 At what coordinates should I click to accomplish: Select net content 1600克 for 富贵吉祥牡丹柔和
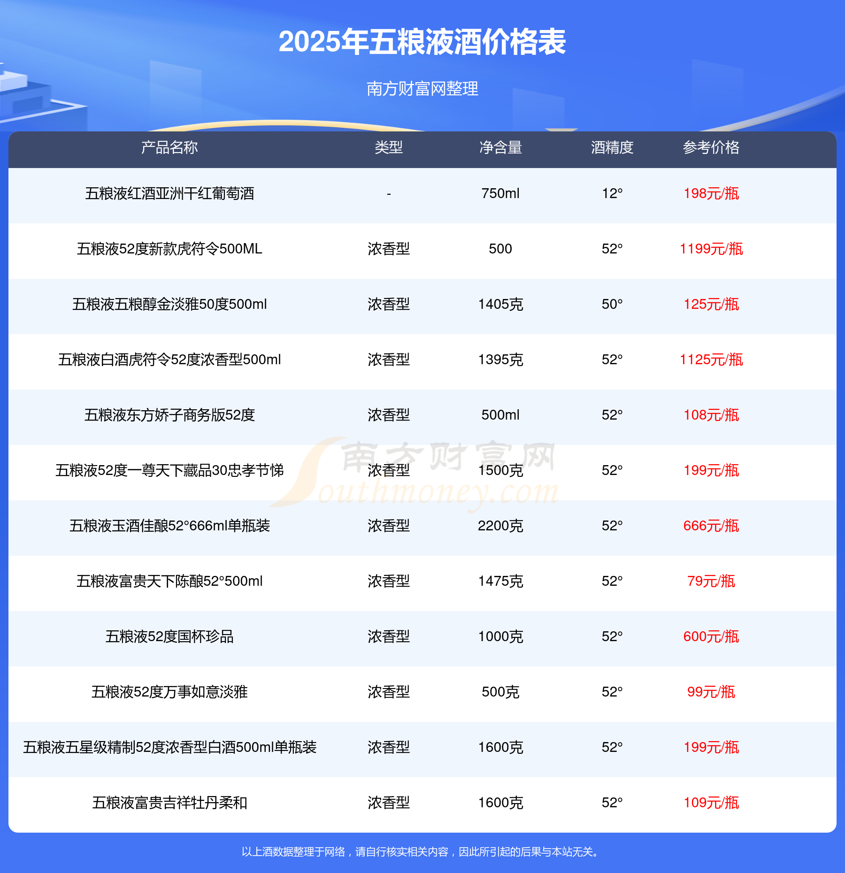pyautogui.click(x=500, y=803)
